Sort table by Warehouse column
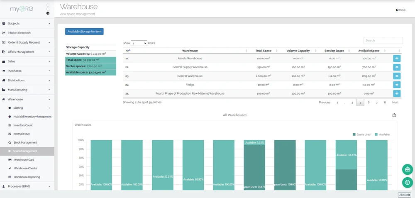 [x=190, y=51]
